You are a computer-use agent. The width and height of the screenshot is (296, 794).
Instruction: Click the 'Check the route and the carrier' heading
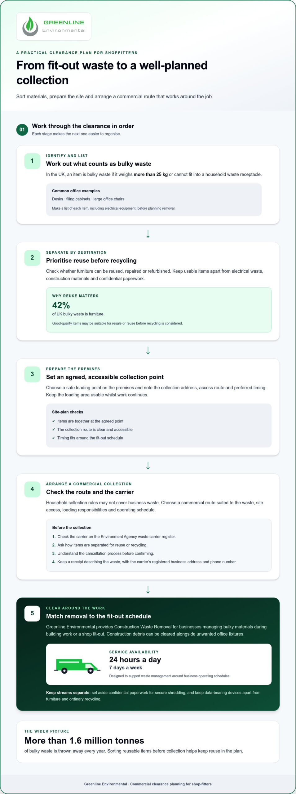tap(90, 492)
